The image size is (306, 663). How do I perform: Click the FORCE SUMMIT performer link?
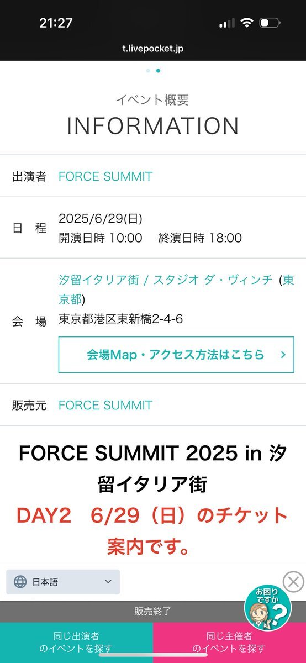point(105,177)
